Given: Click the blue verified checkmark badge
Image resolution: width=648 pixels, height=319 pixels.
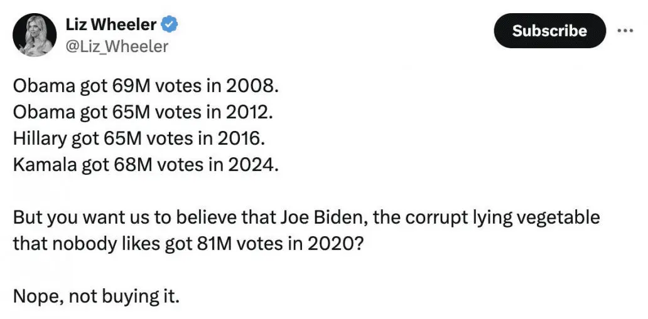Looking at the screenshot, I should [170, 24].
